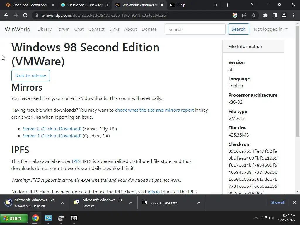The width and height of the screenshot is (300, 225).
Task: Close the downloads bar
Action: (x=295, y=202)
